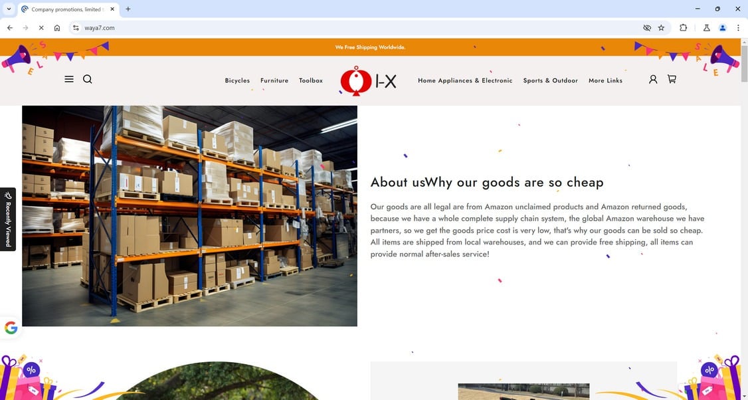This screenshot has width=748, height=400.
Task: Go to browser home page
Action: (57, 28)
